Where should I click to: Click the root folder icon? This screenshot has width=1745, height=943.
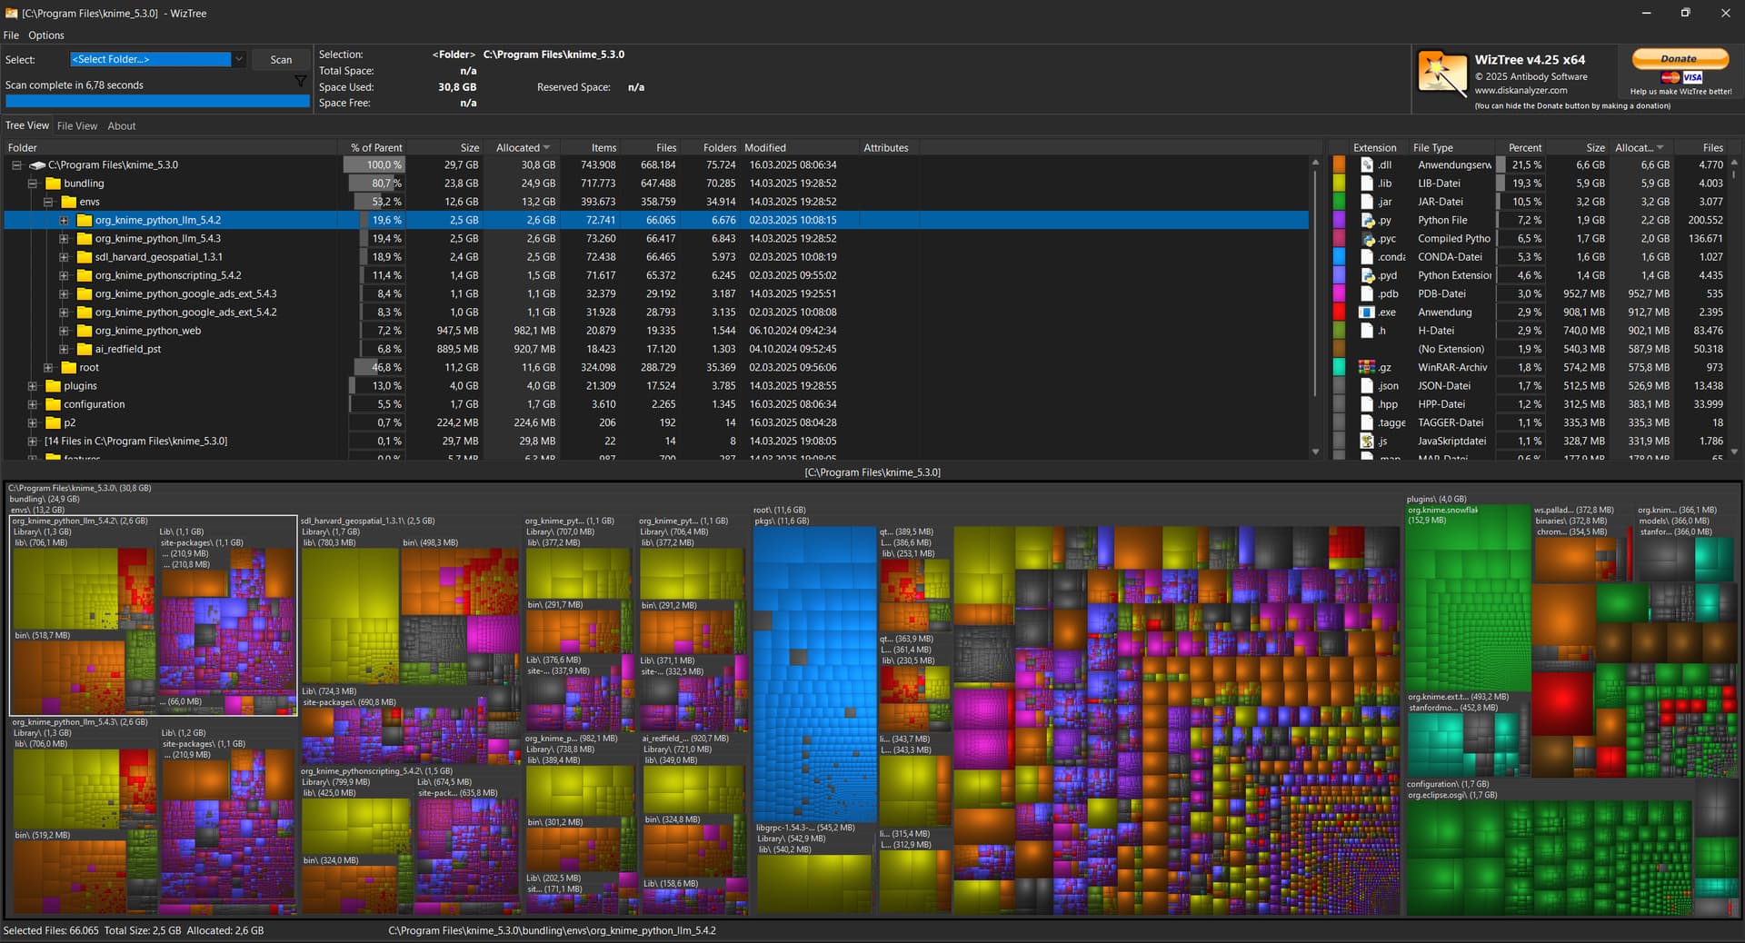tap(68, 368)
